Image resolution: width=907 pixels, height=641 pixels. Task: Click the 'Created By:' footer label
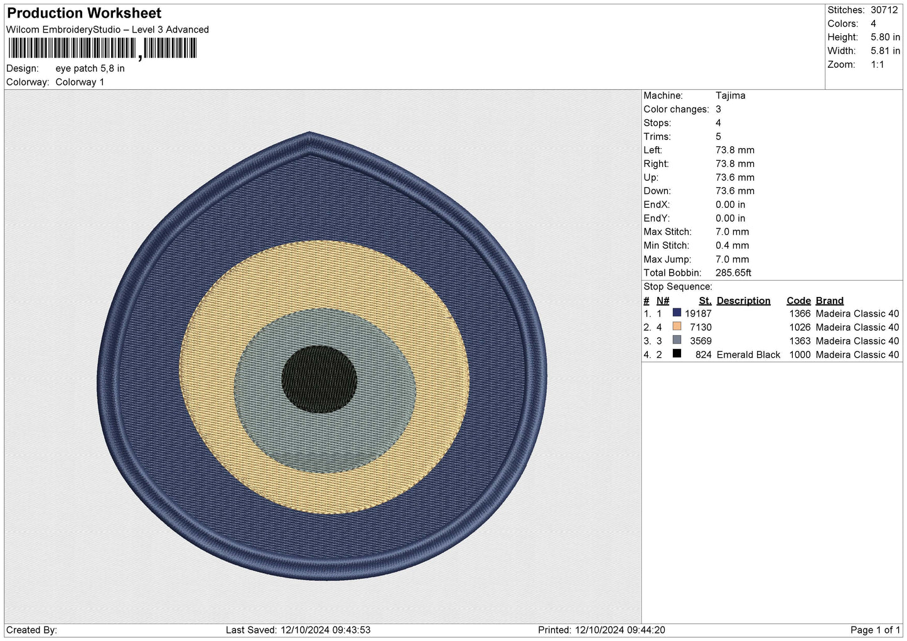31,630
